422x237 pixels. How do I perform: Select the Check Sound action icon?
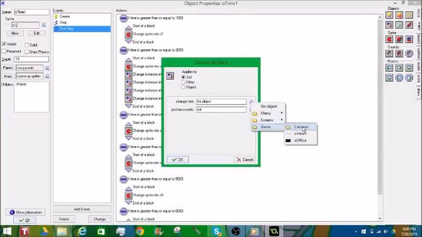(x=409, y=53)
